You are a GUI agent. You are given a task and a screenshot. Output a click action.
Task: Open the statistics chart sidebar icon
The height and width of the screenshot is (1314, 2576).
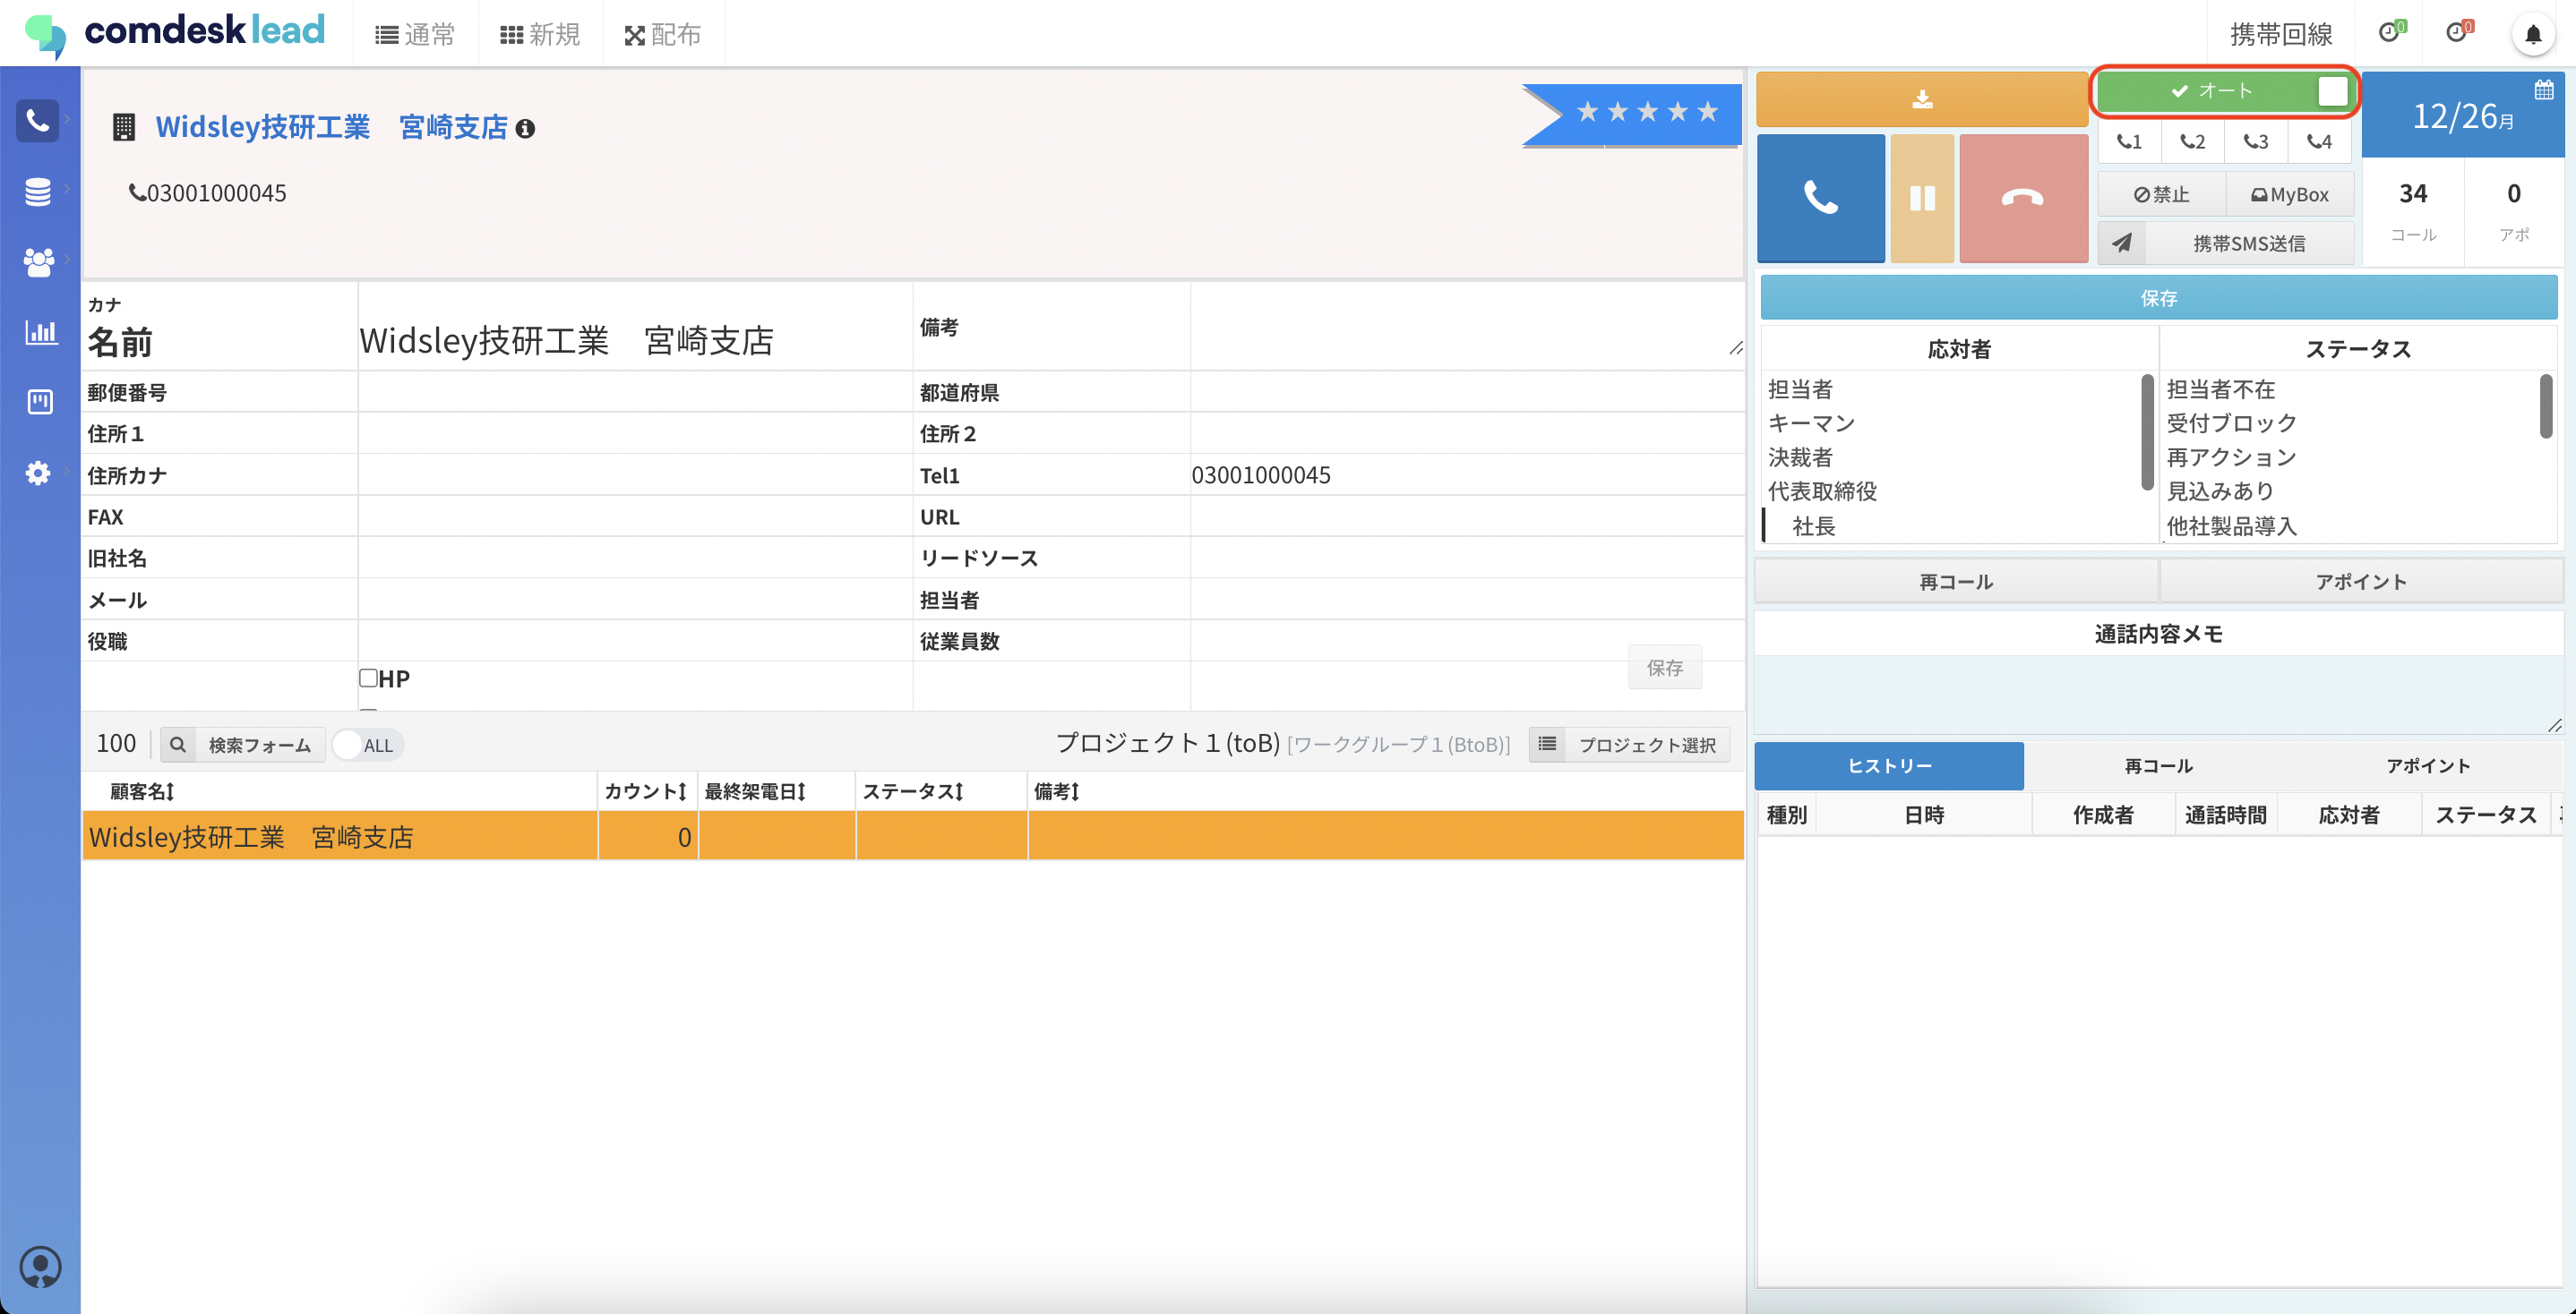pos(40,332)
